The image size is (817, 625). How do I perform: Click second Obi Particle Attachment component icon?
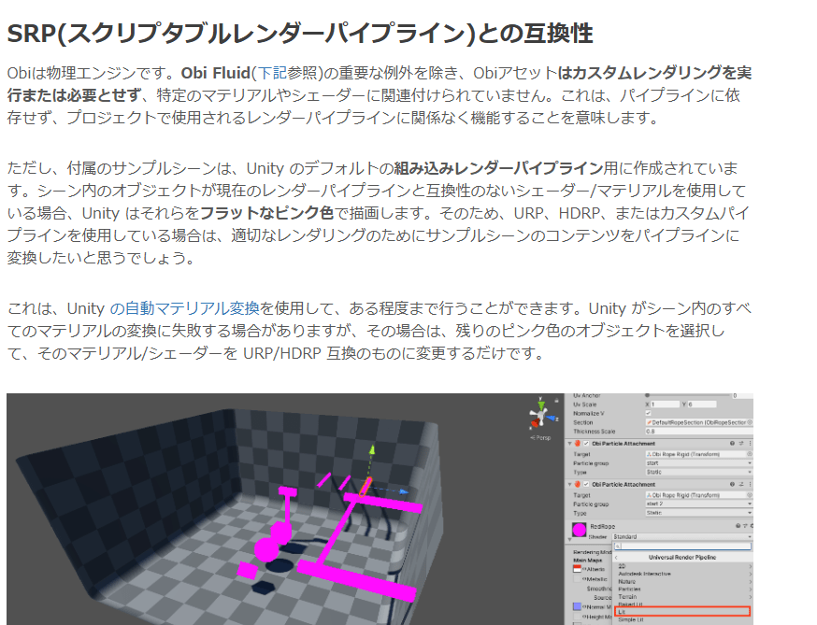pos(578,484)
